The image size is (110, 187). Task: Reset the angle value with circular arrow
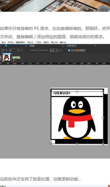point(61,50)
